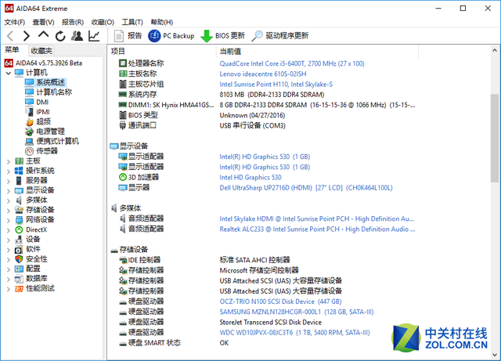Switch to the 菜单 tab
This screenshot has height=361, width=501.
point(12,50)
